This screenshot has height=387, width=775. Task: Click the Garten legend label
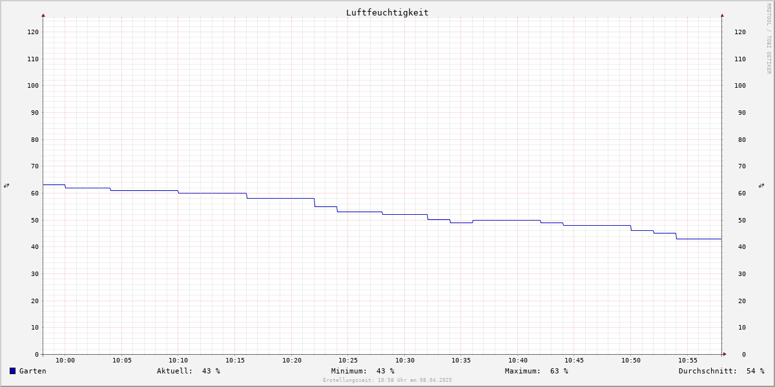point(32,371)
